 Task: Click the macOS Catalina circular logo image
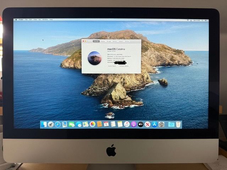click(x=95, y=58)
